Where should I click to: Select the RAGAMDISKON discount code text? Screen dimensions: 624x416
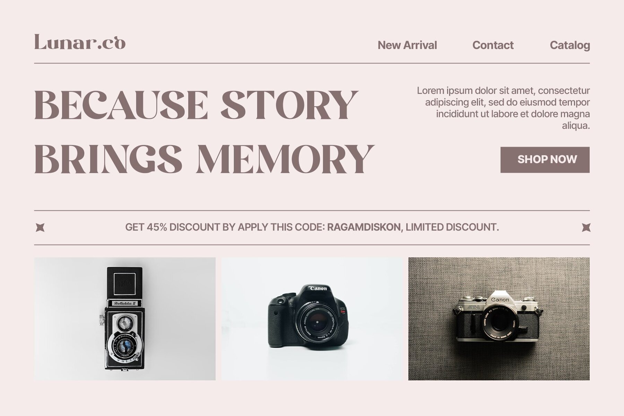364,227
